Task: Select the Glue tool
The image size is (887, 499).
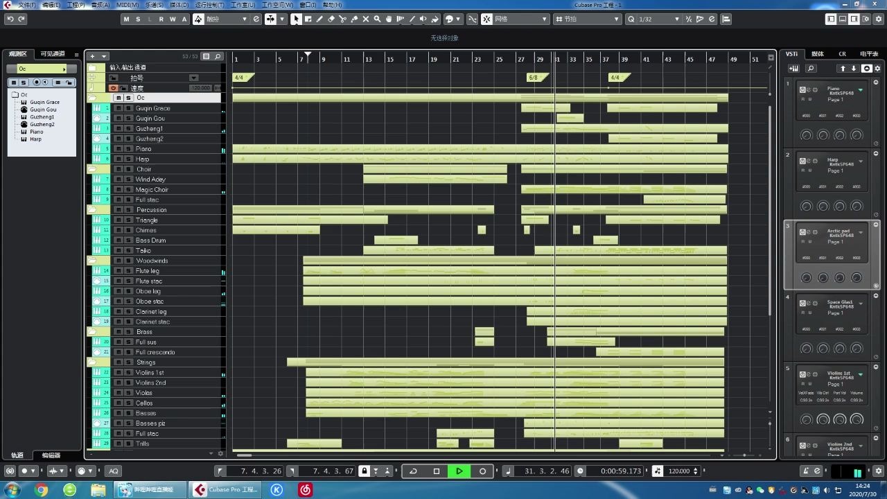Action: coord(354,19)
